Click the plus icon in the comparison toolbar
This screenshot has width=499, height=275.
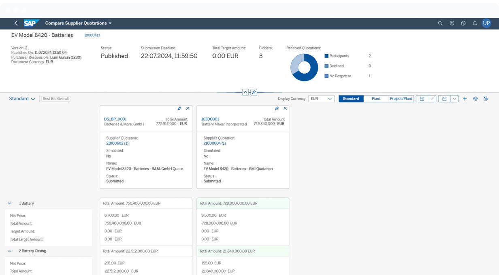[465, 99]
